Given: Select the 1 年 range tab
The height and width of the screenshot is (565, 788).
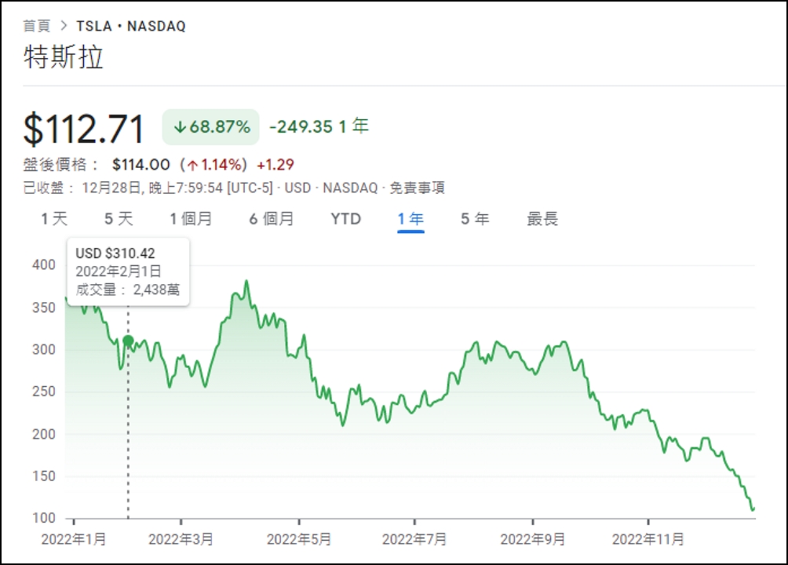Looking at the screenshot, I should coord(410,219).
